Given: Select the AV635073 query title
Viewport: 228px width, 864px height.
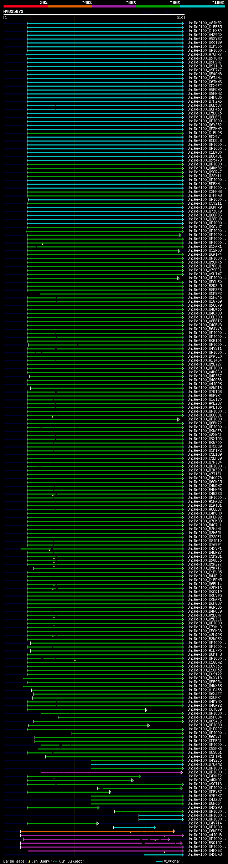Looking at the screenshot, I should coord(14,11).
